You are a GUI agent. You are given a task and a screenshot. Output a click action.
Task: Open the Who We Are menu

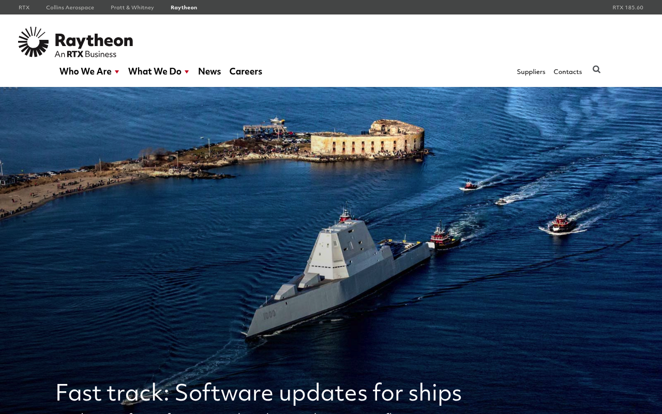(85, 71)
